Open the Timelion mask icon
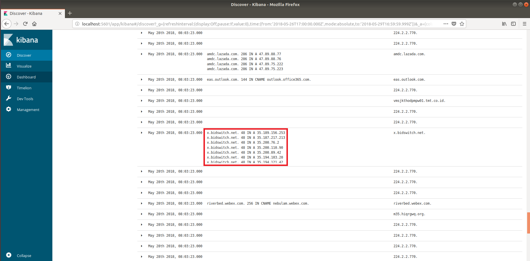The height and width of the screenshot is (261, 530). click(x=9, y=87)
